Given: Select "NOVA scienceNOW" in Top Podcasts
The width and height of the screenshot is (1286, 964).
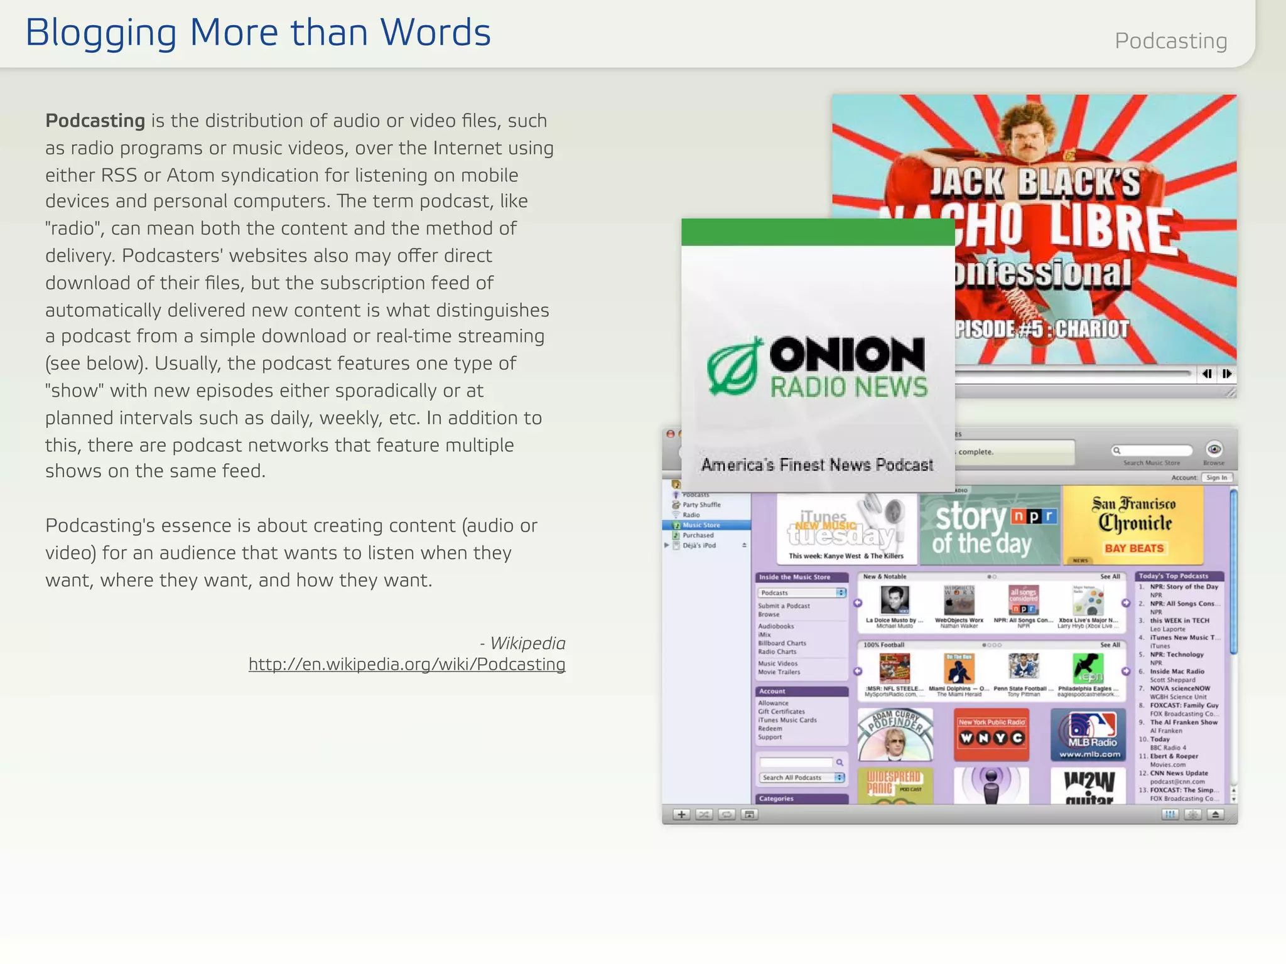Looking at the screenshot, I should 1180,688.
